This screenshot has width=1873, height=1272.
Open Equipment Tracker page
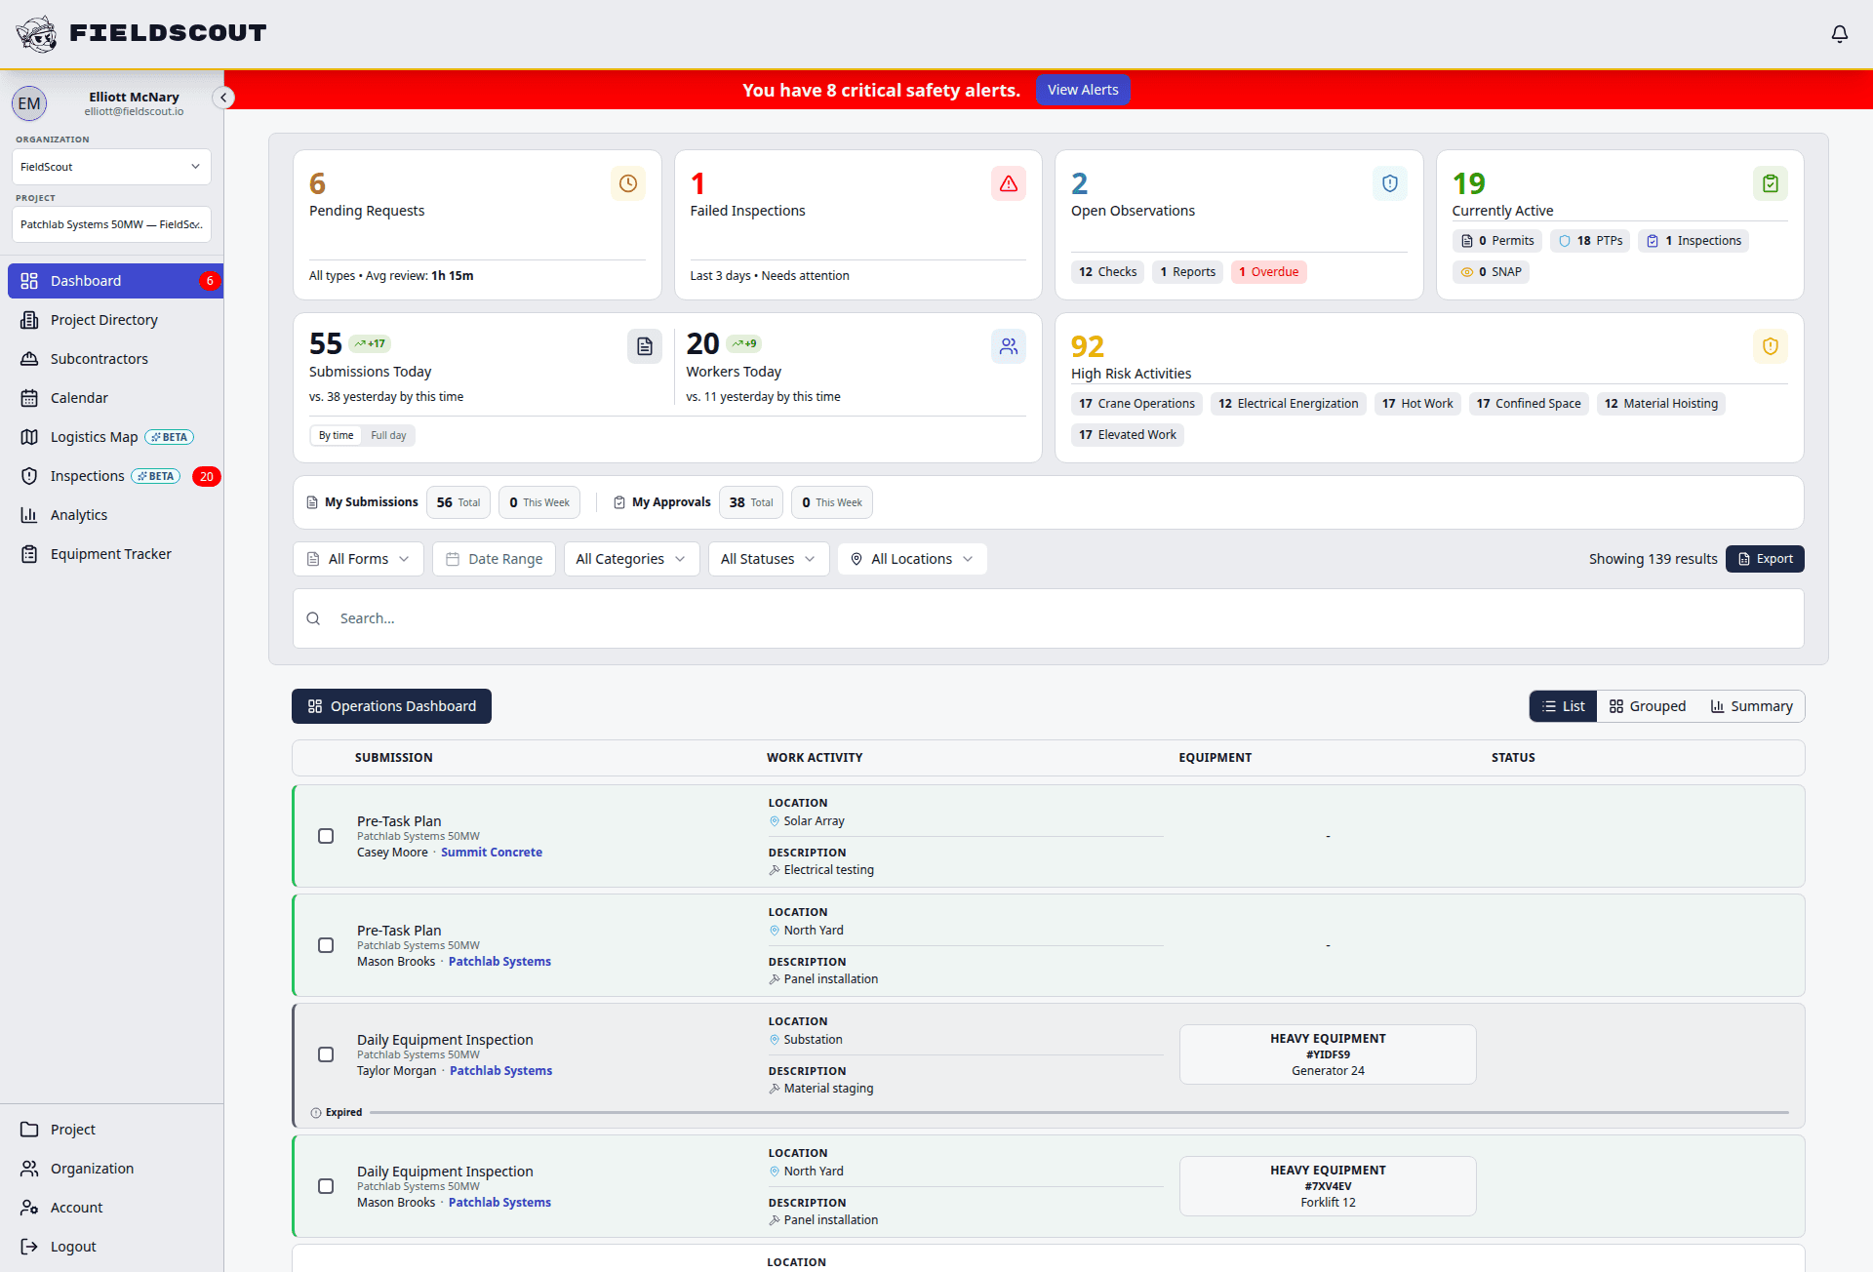[x=115, y=554]
